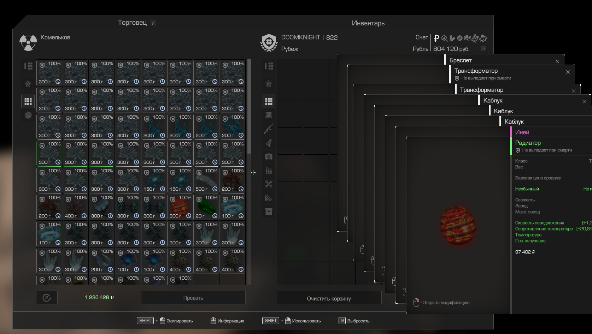
Task: Toggle the sort order icon in inventory panel
Action: [x=269, y=66]
